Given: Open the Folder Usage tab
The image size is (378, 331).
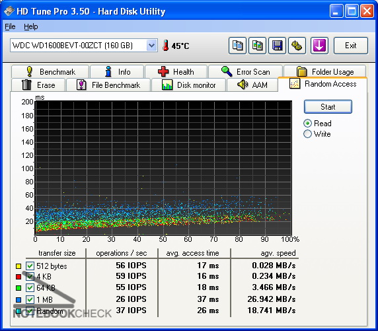Looking at the screenshot, I should 325,71.
